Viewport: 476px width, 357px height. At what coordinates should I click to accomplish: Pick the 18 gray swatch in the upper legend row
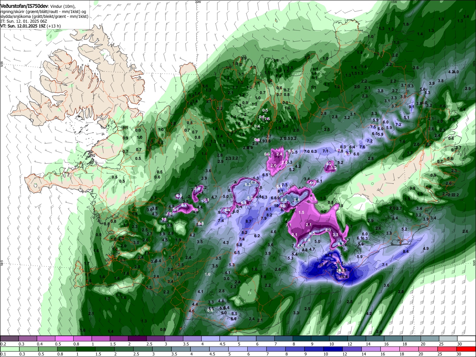pyautogui.click(x=412, y=338)
